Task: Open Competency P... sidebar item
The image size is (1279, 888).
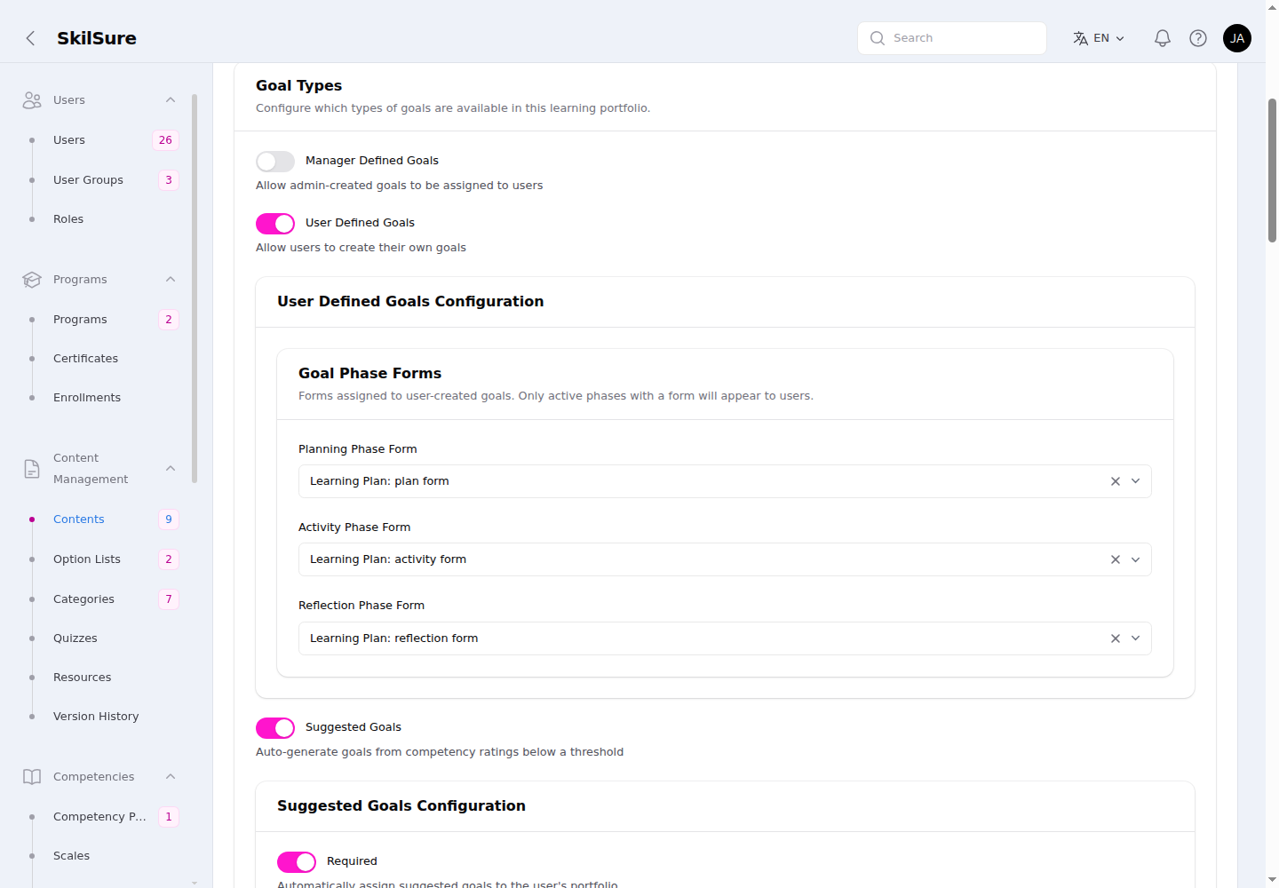Action: pos(100,817)
